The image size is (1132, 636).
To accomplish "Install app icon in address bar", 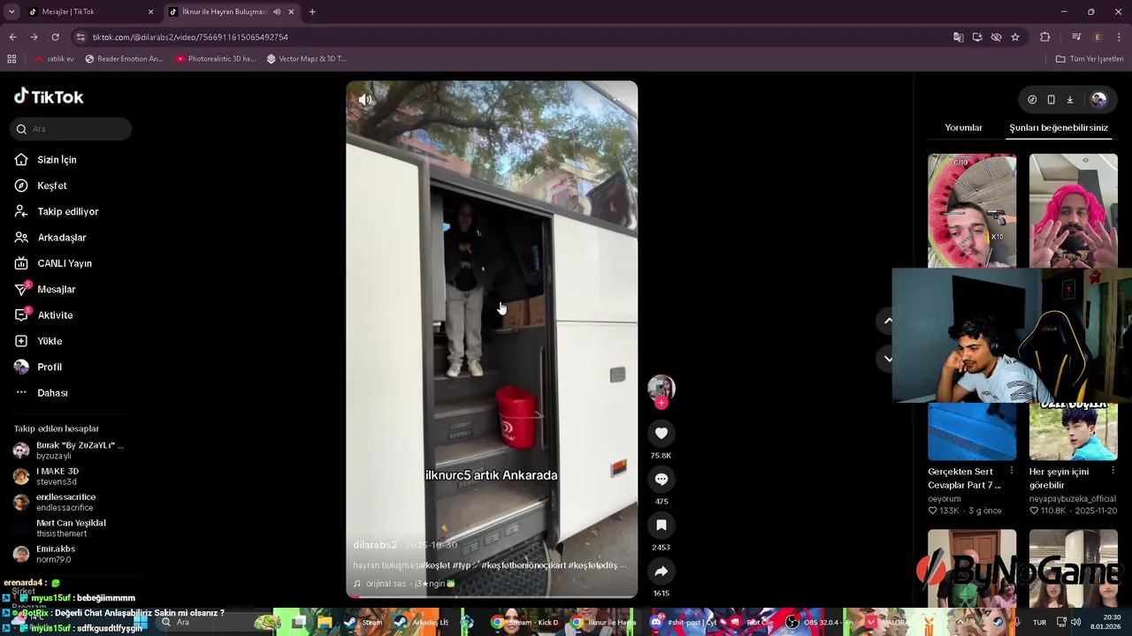I will (x=977, y=37).
